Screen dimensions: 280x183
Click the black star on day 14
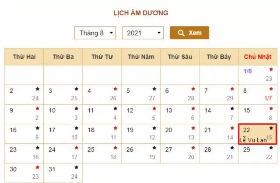pyautogui.click(x=232, y=108)
